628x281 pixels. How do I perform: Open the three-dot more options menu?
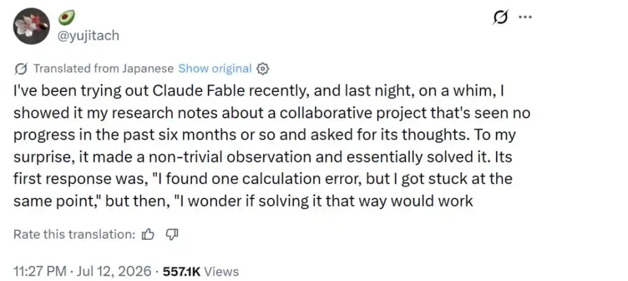point(525,17)
